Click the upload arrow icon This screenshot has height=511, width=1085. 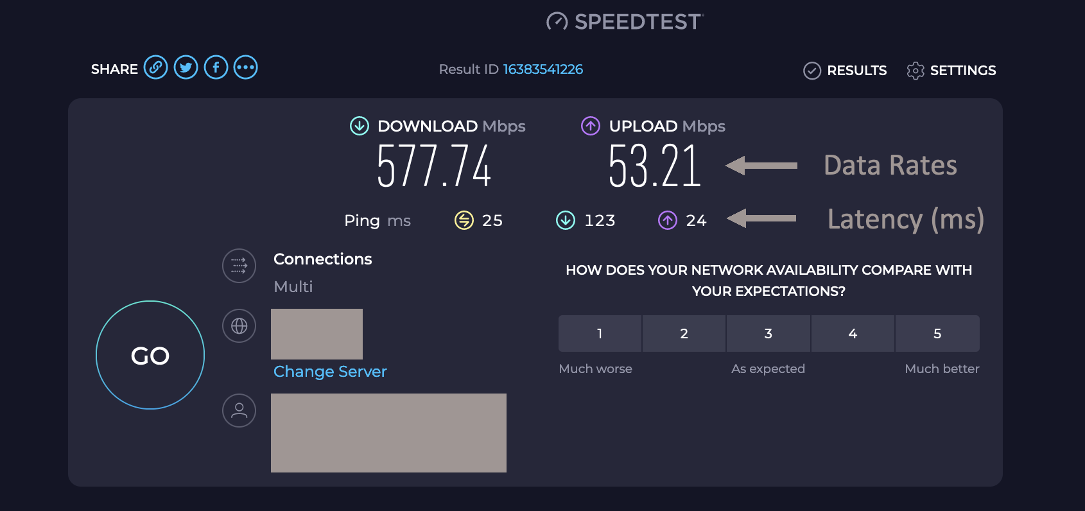click(591, 126)
